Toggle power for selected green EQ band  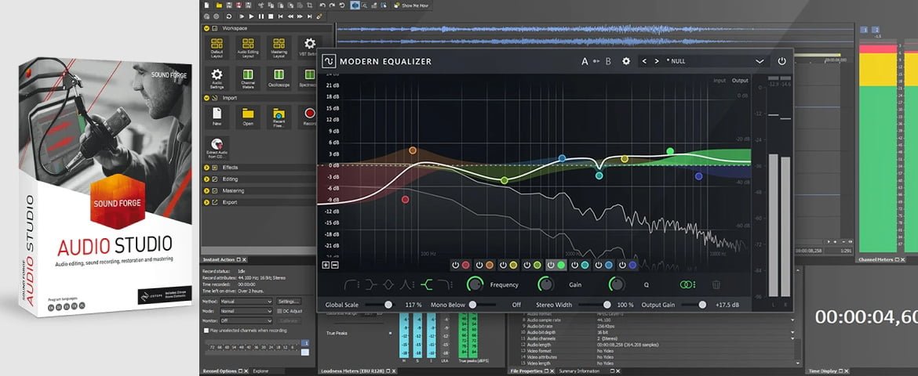point(551,265)
